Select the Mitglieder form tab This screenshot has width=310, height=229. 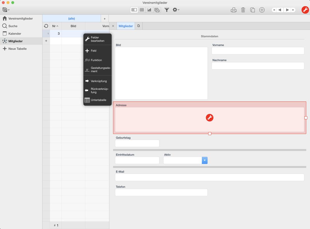[126, 26]
